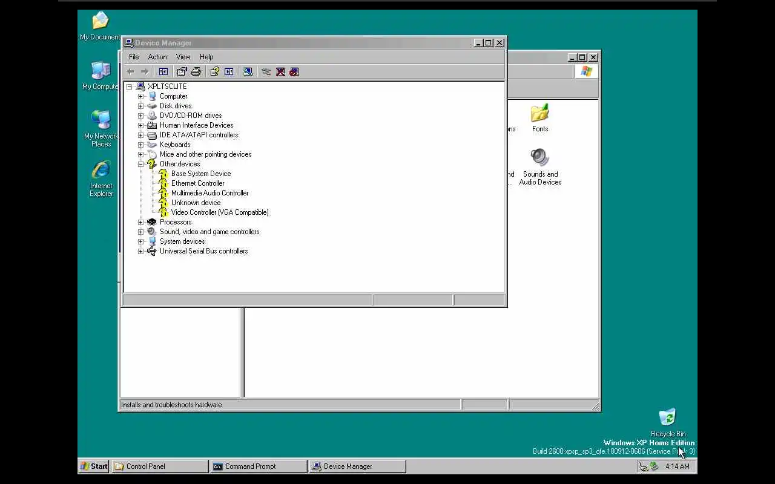
Task: Open the File menu
Action: click(134, 57)
